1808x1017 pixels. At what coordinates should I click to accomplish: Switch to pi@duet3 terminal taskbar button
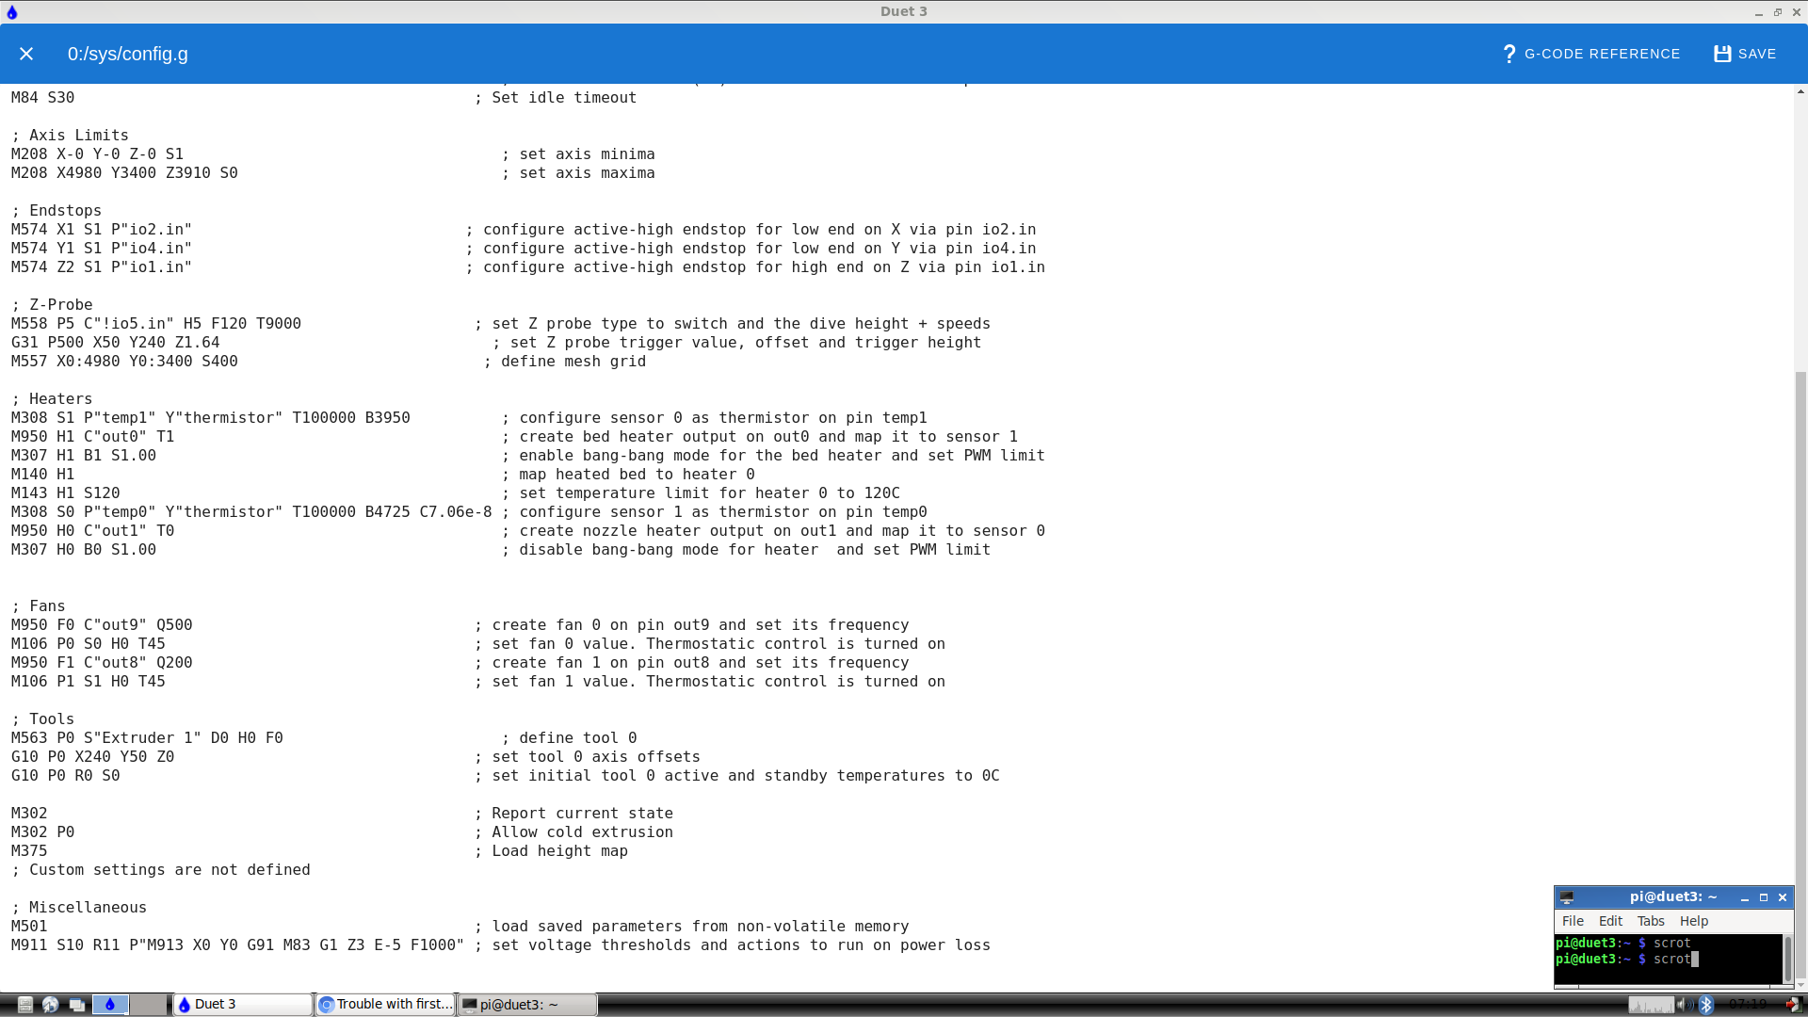point(527,1005)
